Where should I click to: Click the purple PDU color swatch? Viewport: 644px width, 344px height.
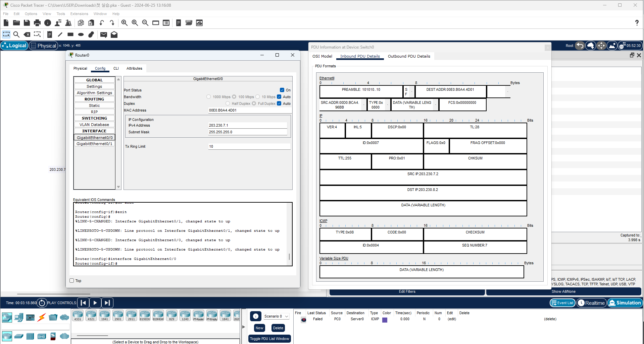point(385,320)
